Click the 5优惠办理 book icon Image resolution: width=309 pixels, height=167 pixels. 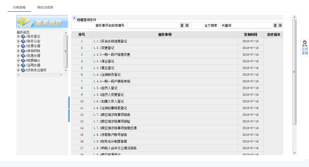(23, 56)
